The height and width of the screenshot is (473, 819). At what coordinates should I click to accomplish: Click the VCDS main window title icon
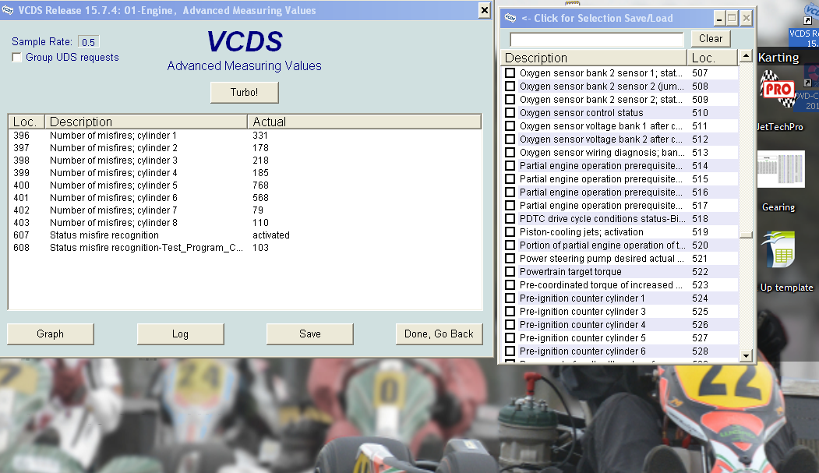click(9, 10)
